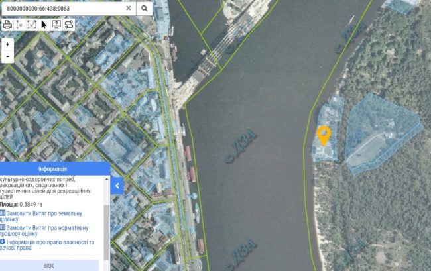Click the information panel vertical scrollbar
431x271 pixels.
pyautogui.click(x=106, y=219)
